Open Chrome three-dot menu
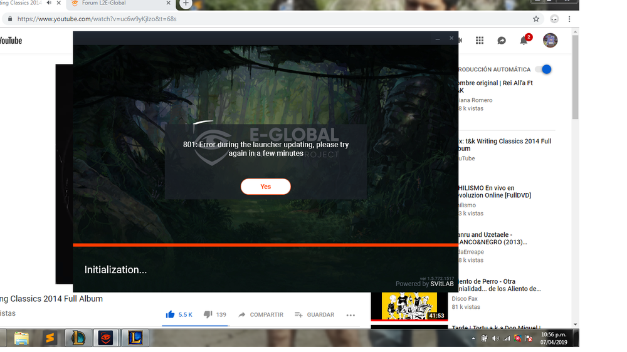This screenshot has width=627, height=352. click(x=569, y=19)
